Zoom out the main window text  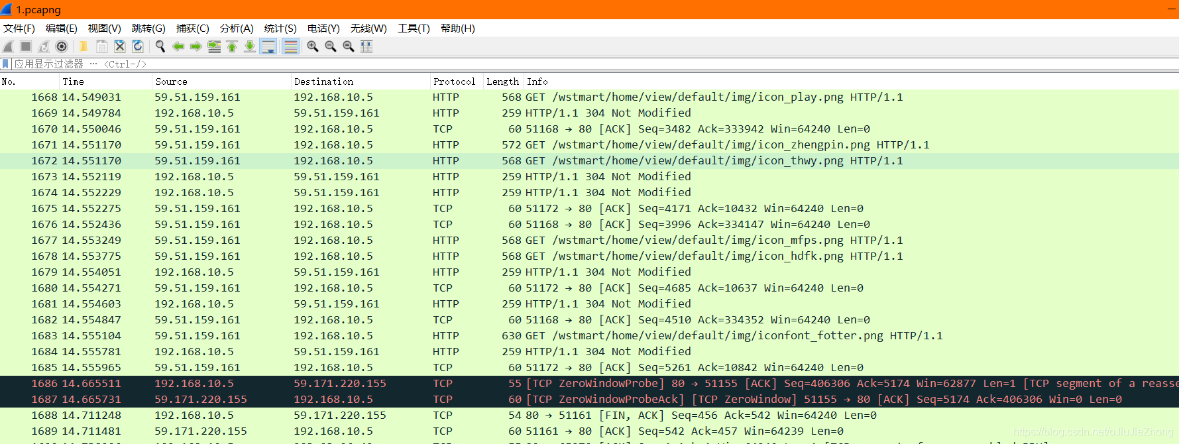coord(330,46)
